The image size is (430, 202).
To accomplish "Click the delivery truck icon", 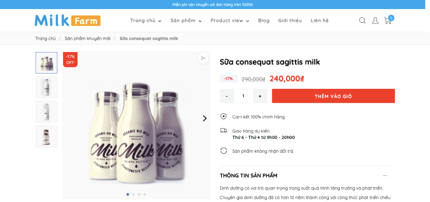I will tap(224, 130).
